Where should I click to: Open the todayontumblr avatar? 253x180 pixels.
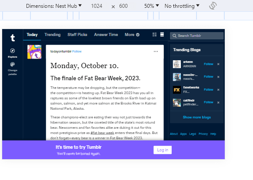[x=34, y=52]
